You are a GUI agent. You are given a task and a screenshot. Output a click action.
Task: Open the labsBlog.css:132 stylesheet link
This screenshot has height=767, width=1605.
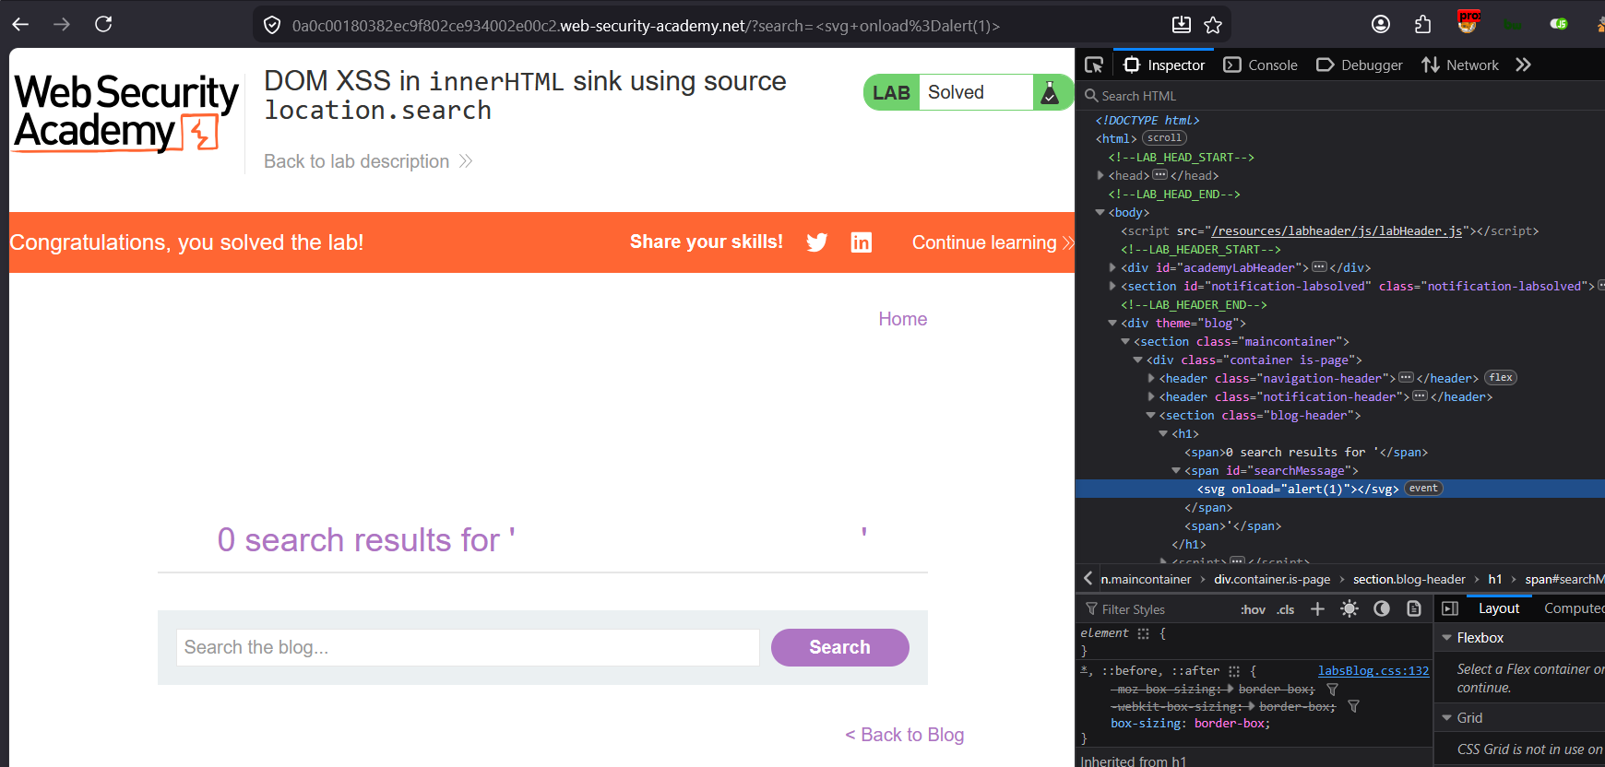tap(1373, 671)
